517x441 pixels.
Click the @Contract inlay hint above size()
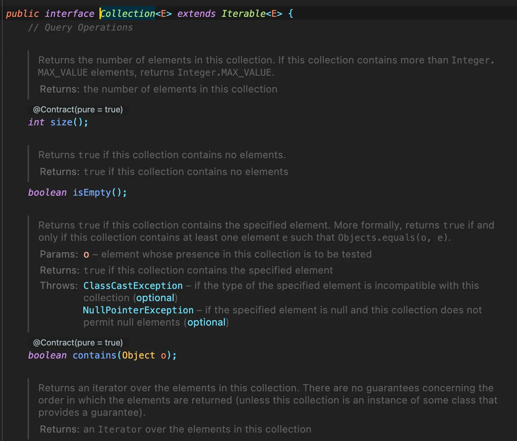point(78,110)
